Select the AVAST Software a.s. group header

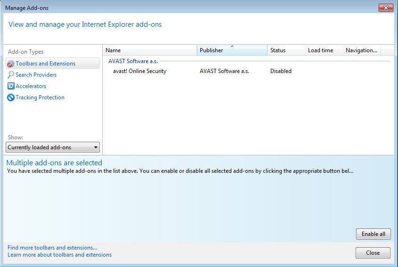click(133, 61)
